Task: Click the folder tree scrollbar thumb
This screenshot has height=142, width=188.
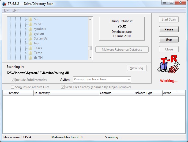Action: (90, 48)
